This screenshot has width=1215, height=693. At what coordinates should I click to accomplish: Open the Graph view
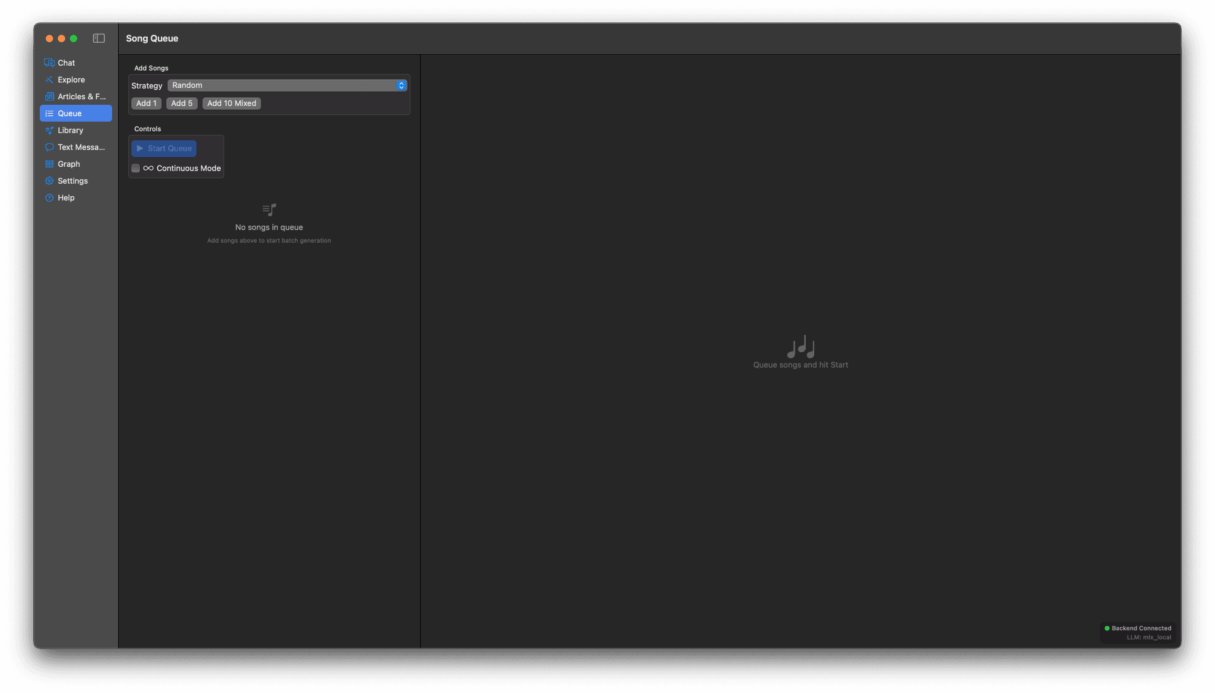pos(76,164)
